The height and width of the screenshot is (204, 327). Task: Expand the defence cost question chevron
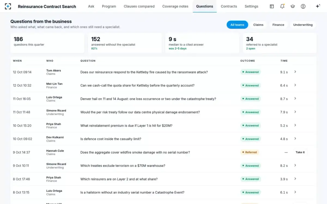pyautogui.click(x=295, y=139)
